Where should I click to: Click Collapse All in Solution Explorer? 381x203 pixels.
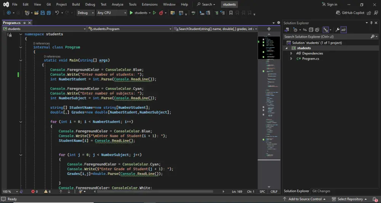311,30
